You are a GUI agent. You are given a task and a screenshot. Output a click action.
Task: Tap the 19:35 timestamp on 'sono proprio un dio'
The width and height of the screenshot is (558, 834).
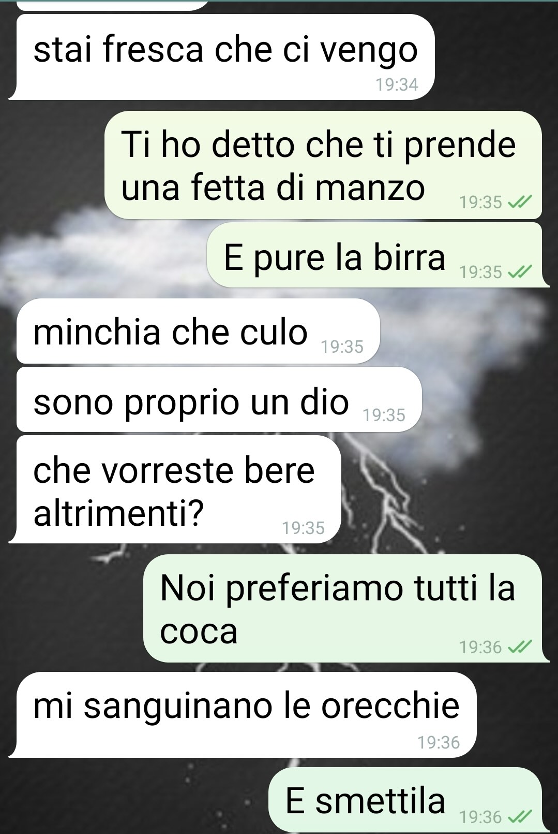pos(384,415)
